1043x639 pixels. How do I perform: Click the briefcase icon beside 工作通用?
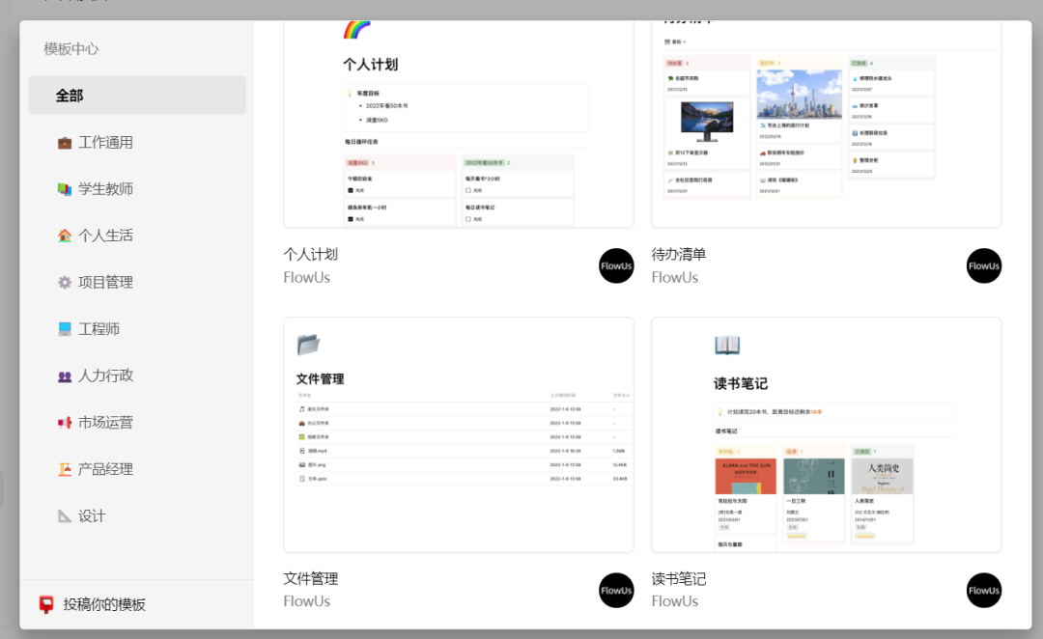(65, 142)
